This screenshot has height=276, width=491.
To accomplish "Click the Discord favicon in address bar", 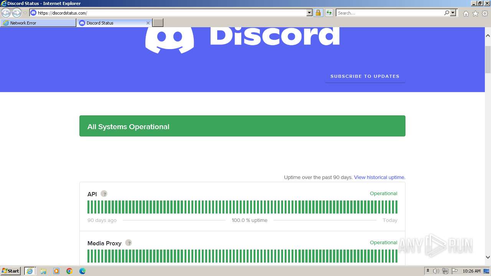I will [x=33, y=13].
